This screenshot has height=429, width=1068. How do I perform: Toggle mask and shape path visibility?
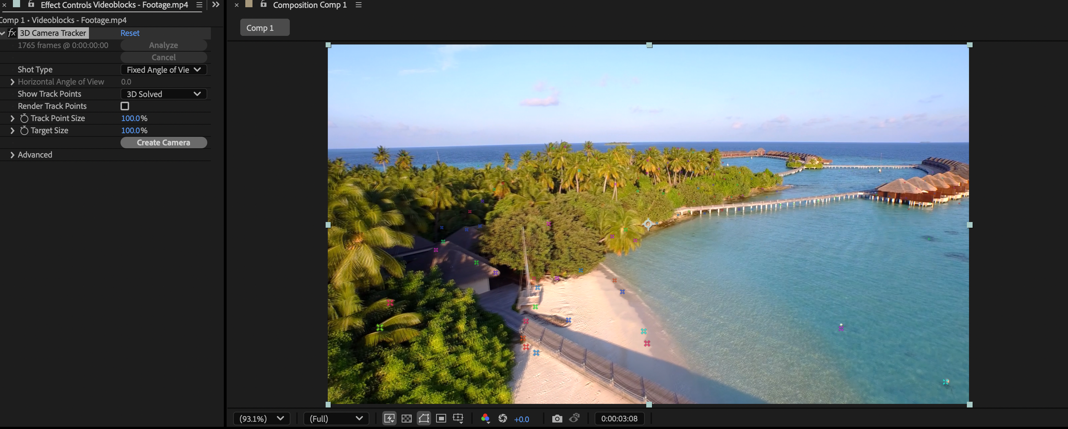click(424, 419)
